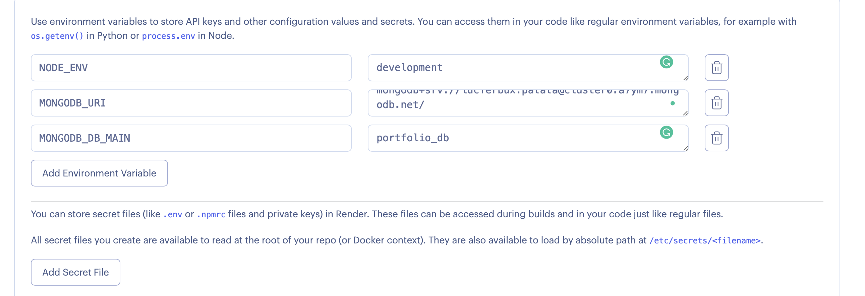865x296 pixels.
Task: Click resize corner of portfolio_db value box
Action: click(685, 149)
